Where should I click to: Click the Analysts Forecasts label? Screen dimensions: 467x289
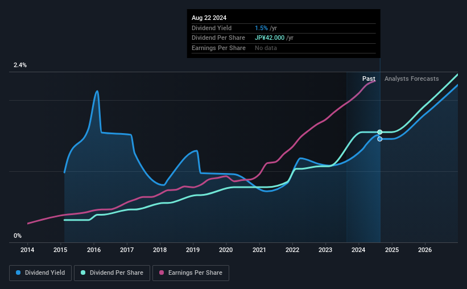(x=412, y=79)
